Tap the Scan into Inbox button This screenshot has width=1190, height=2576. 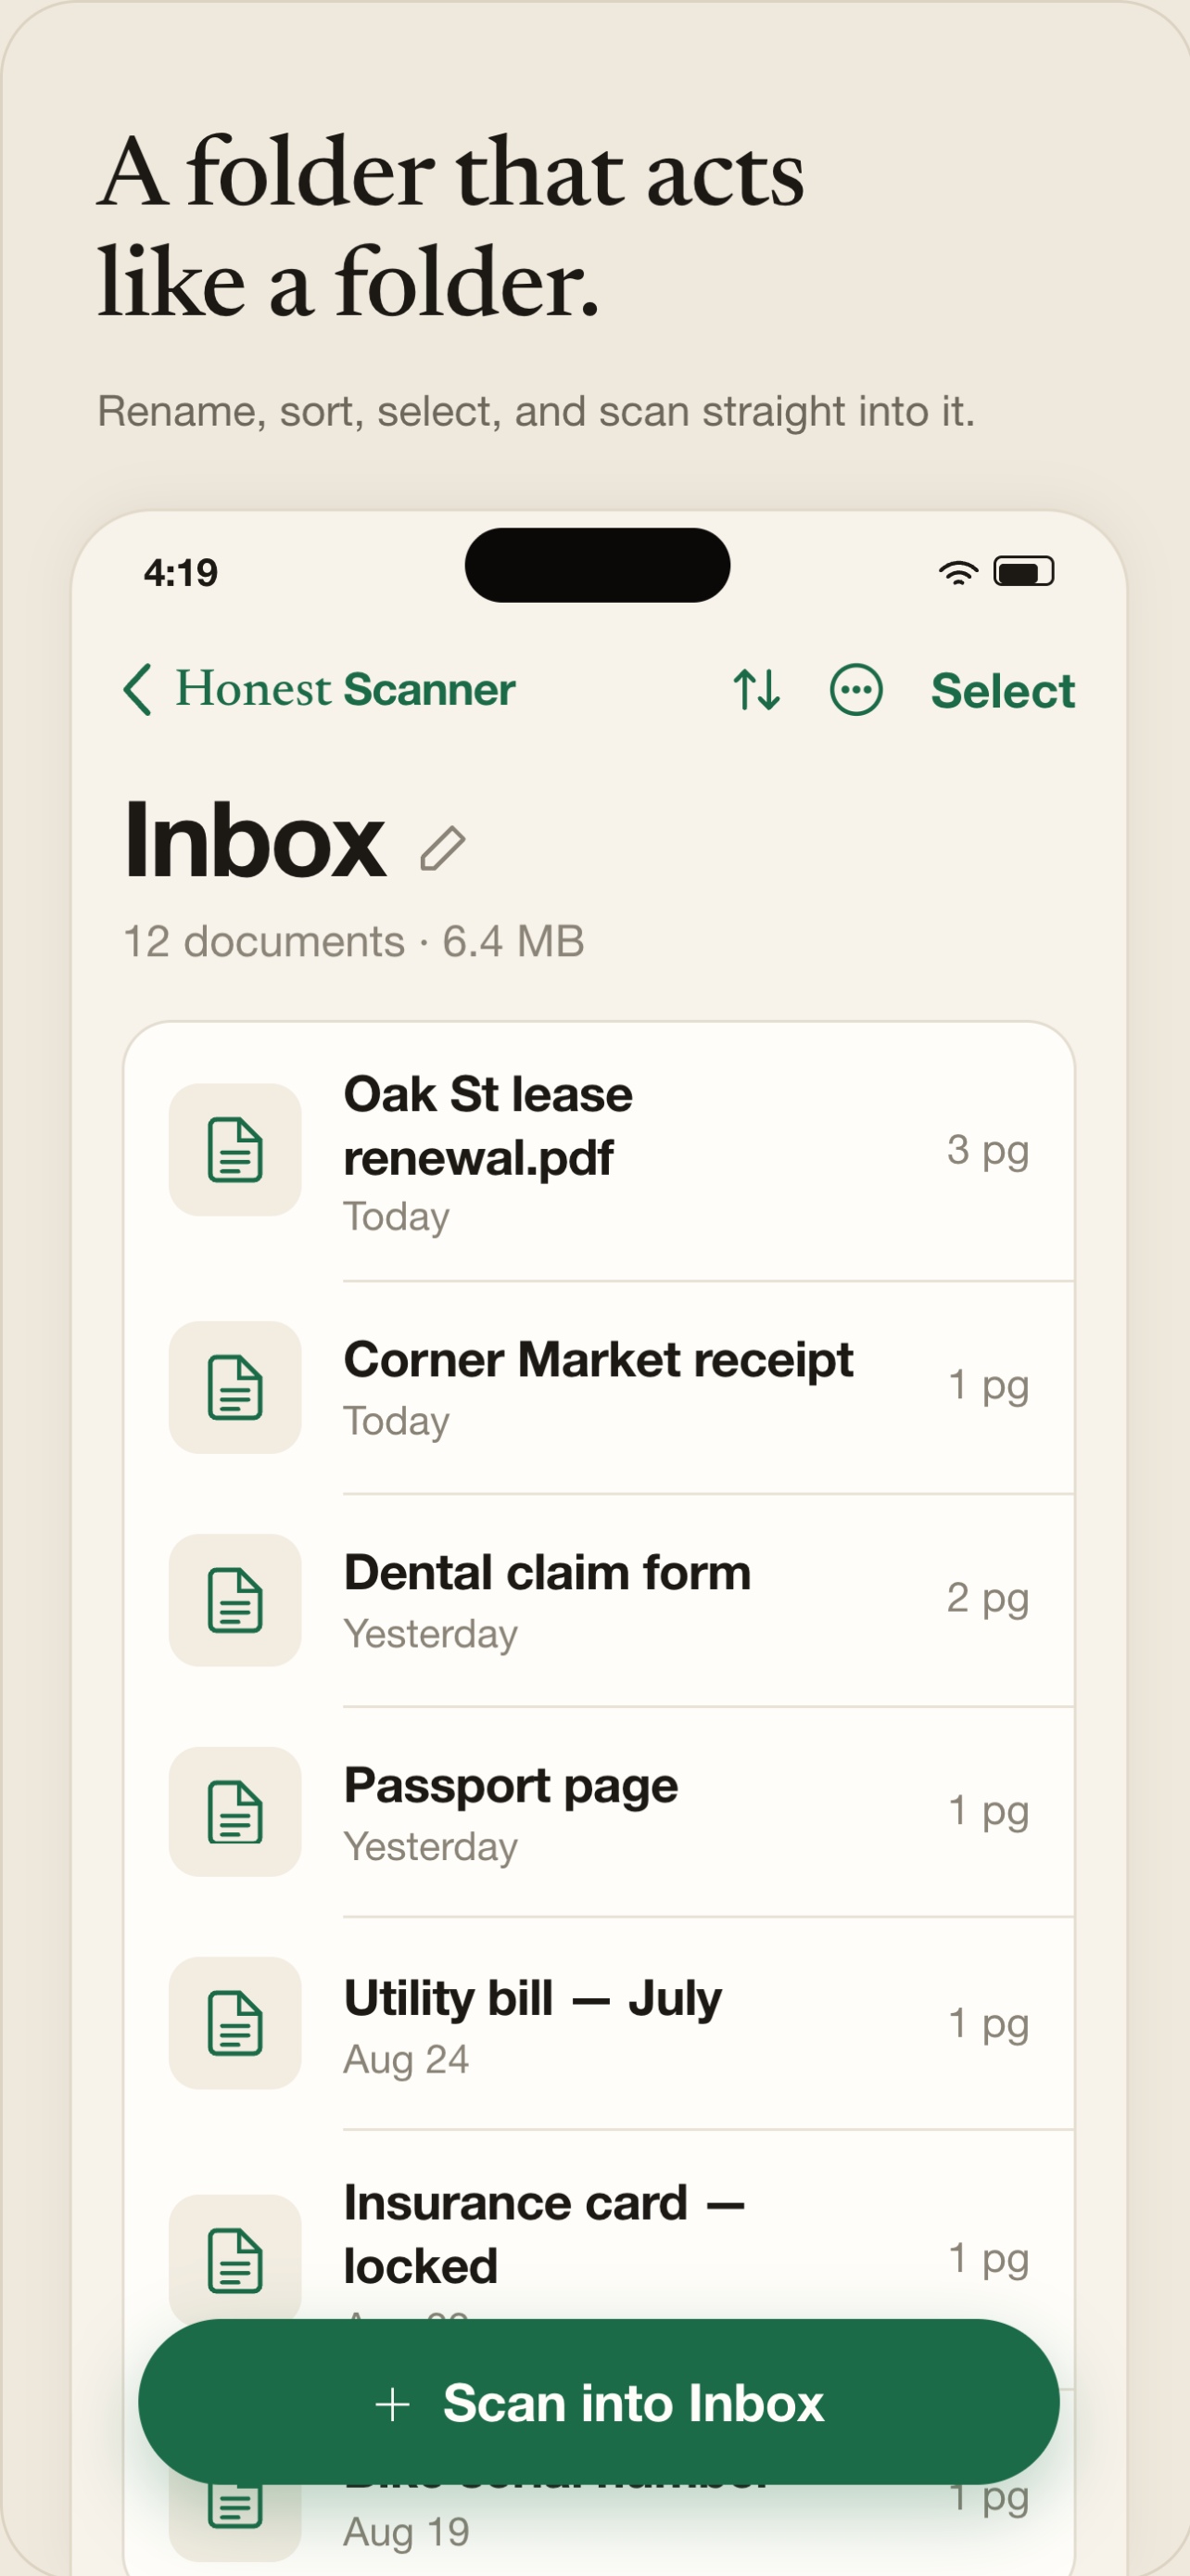coord(599,2402)
